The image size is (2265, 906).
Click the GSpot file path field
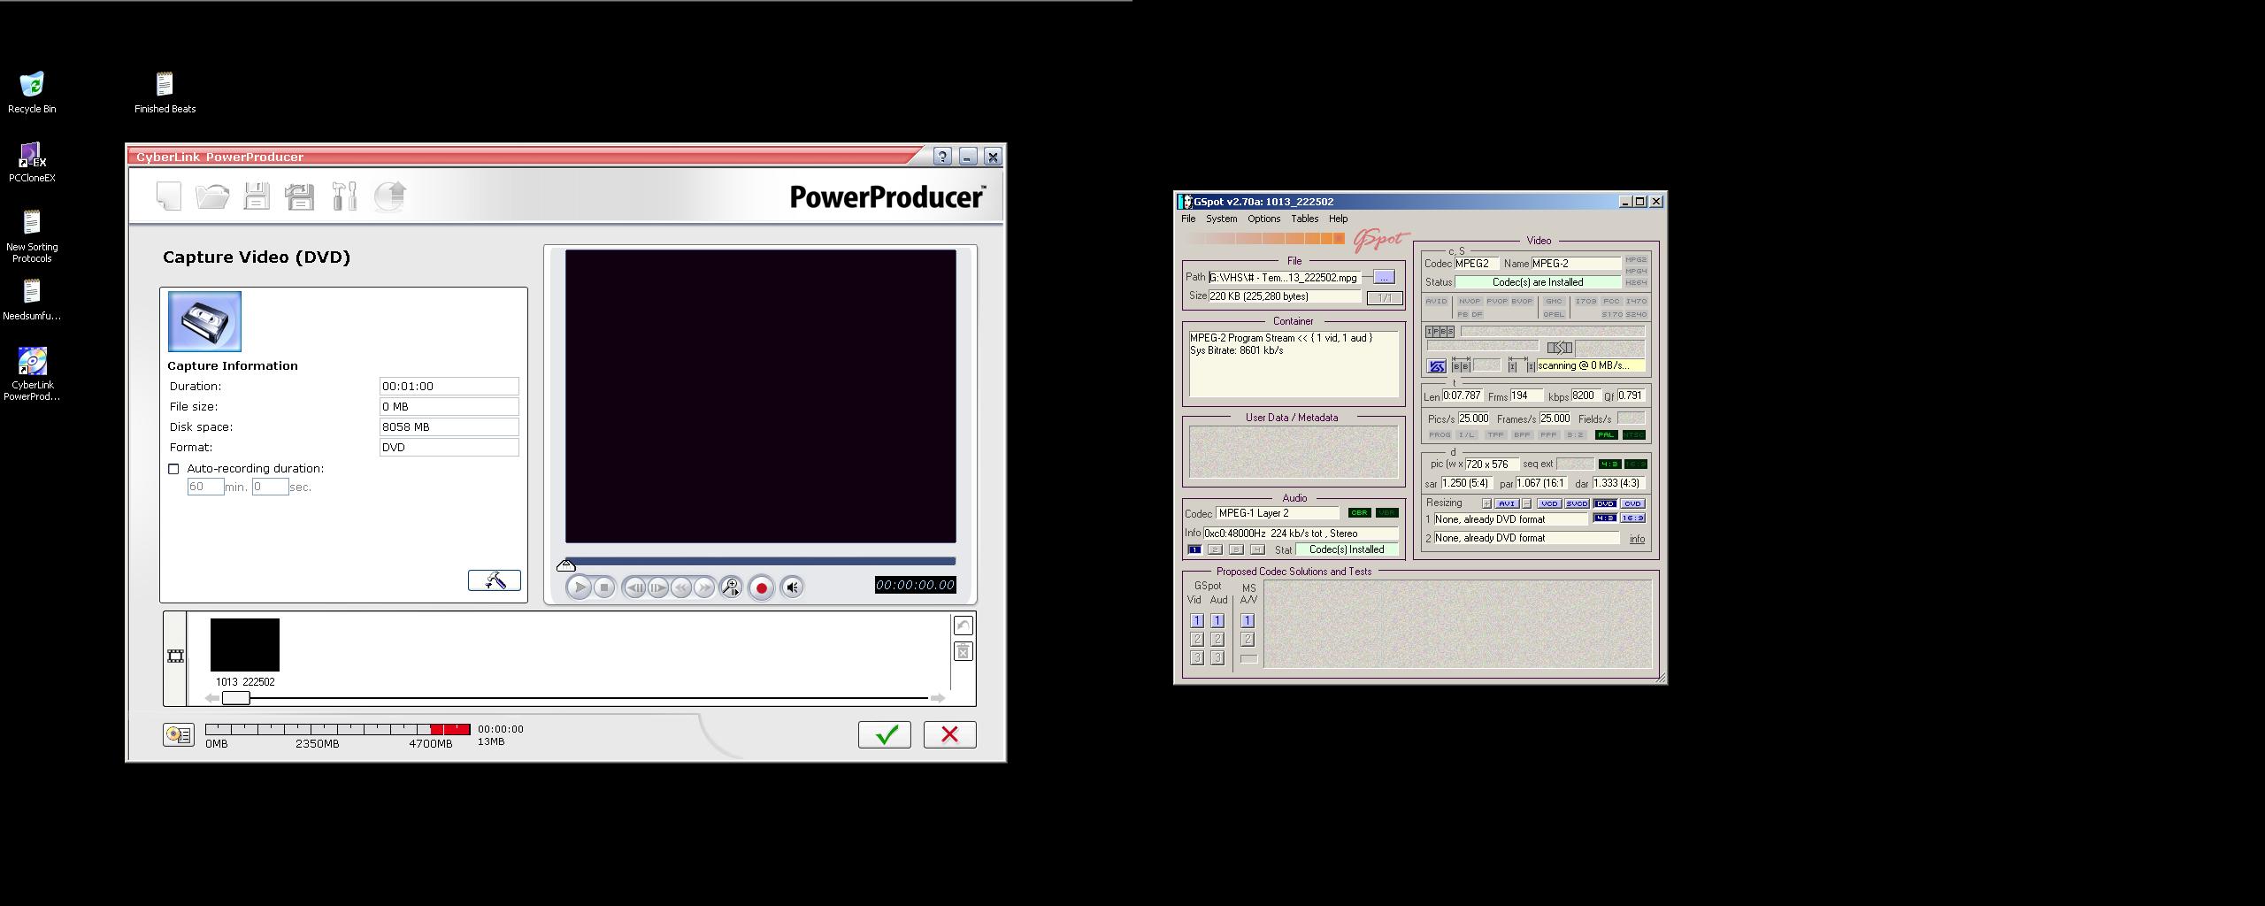1285,278
